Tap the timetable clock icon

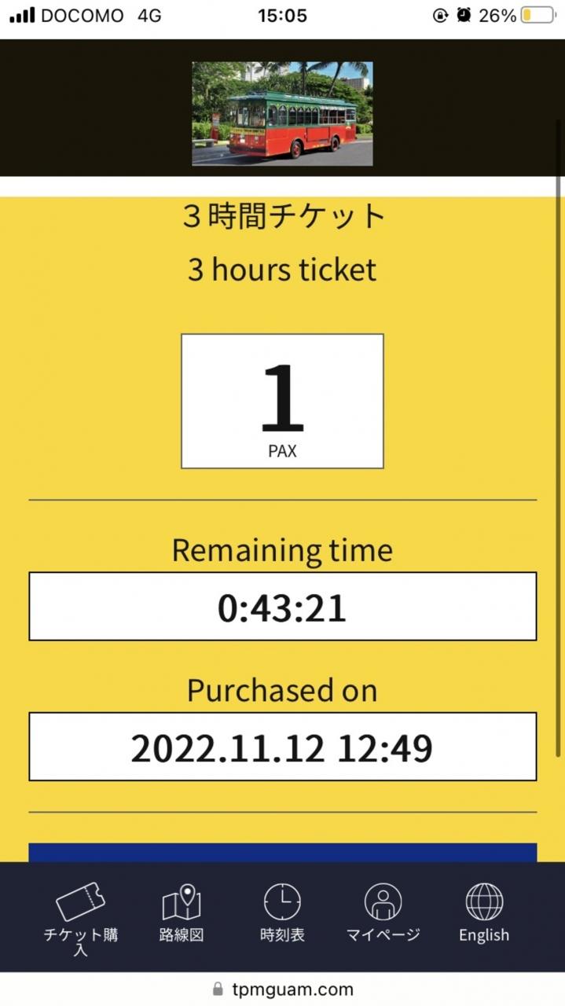282,901
